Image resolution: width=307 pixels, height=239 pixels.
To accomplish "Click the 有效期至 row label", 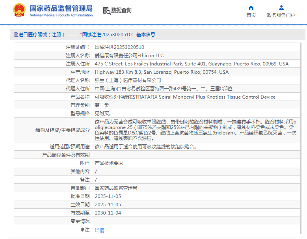I will click(x=80, y=213).
